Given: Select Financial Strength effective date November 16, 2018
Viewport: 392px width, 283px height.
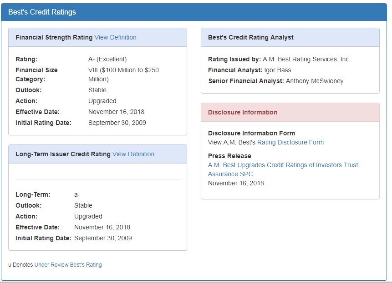Looking at the screenshot, I should pos(116,112).
